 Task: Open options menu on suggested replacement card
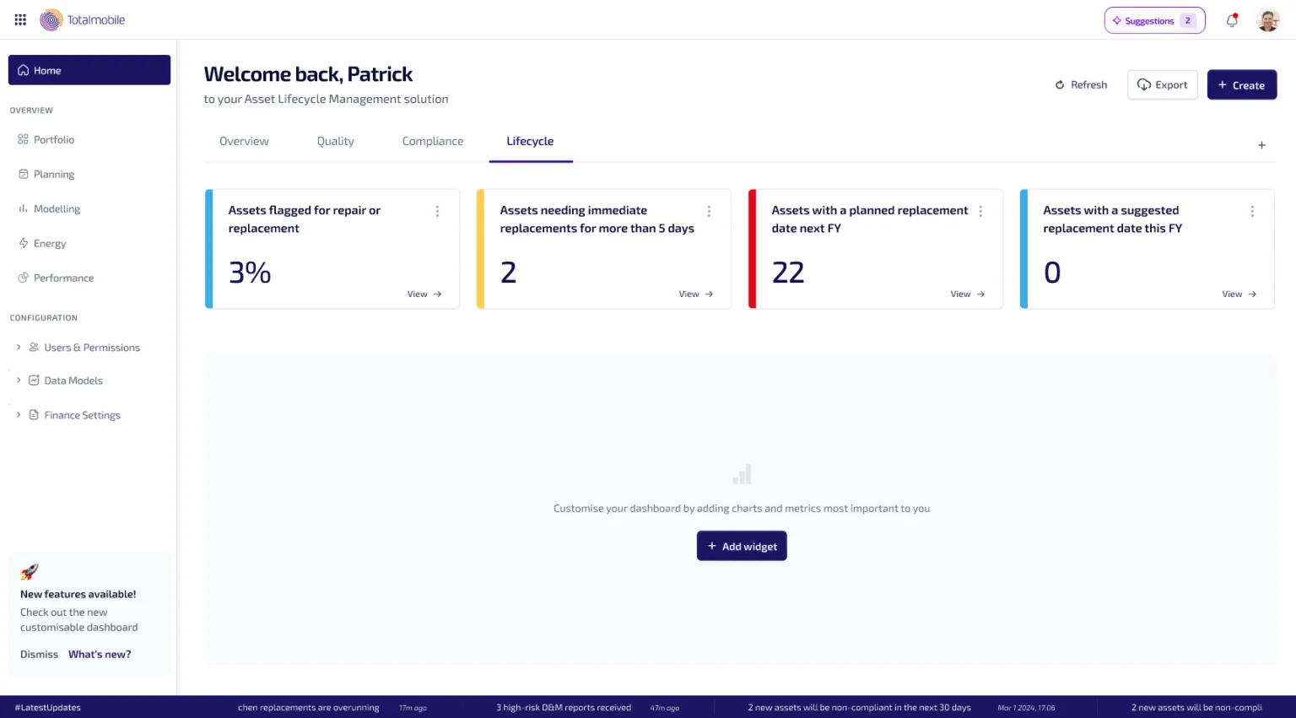(1252, 211)
